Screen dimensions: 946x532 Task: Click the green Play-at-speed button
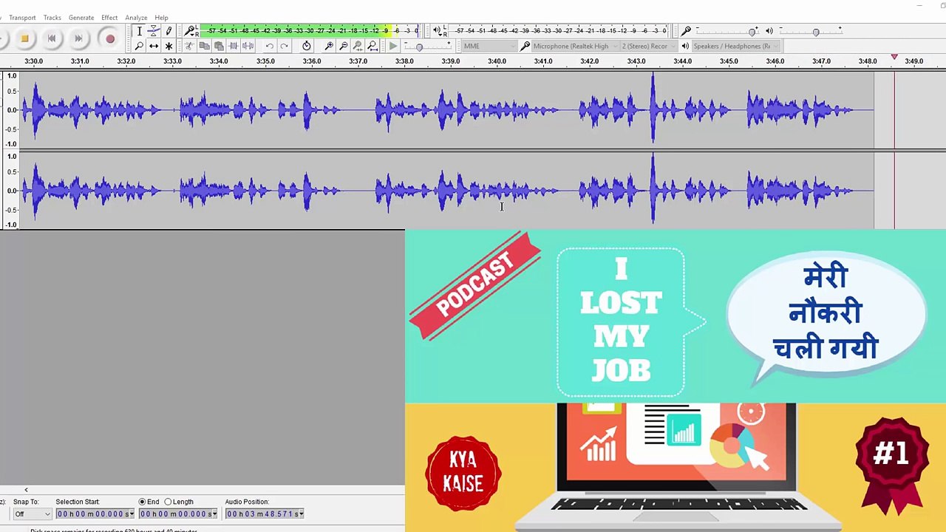(x=393, y=46)
